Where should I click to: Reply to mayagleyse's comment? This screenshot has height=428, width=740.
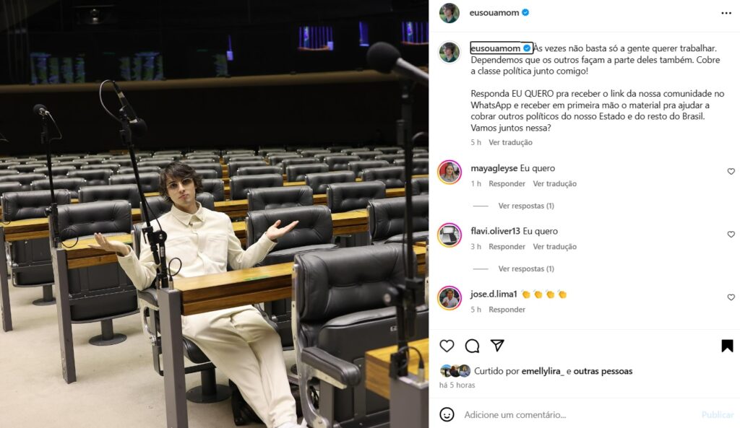click(x=507, y=184)
